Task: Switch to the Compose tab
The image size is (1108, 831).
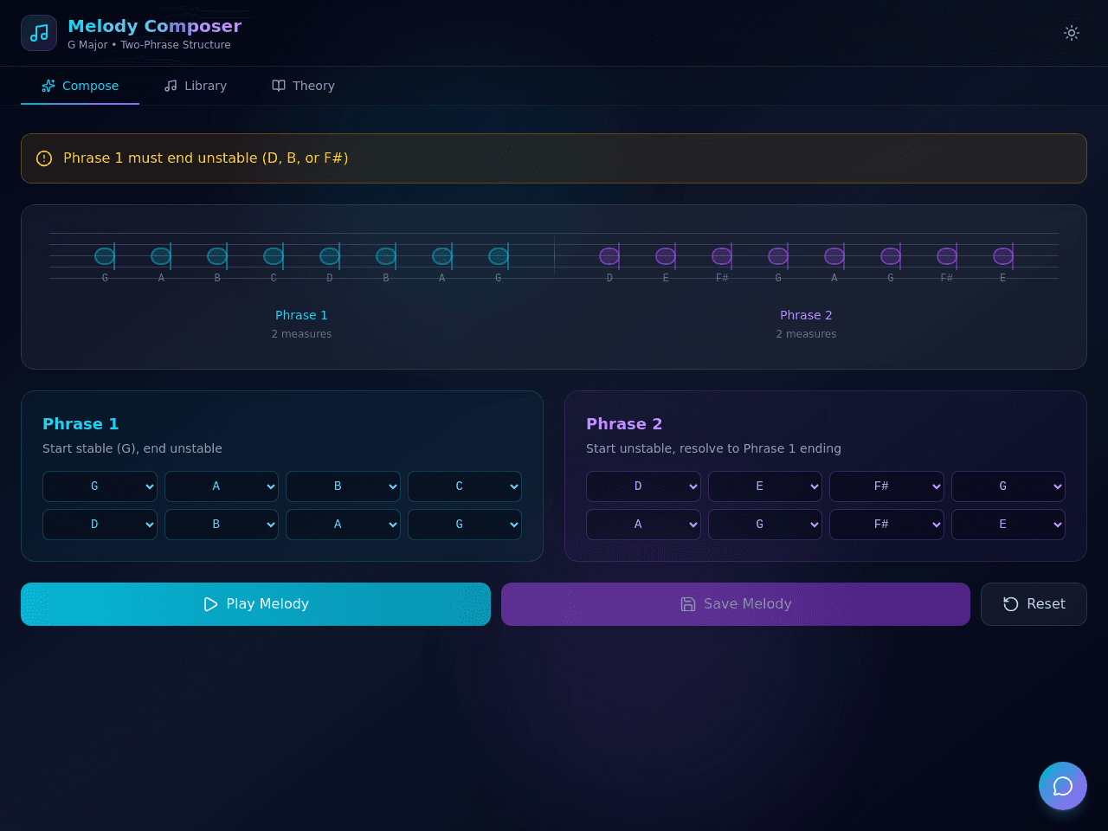Action: pos(80,86)
